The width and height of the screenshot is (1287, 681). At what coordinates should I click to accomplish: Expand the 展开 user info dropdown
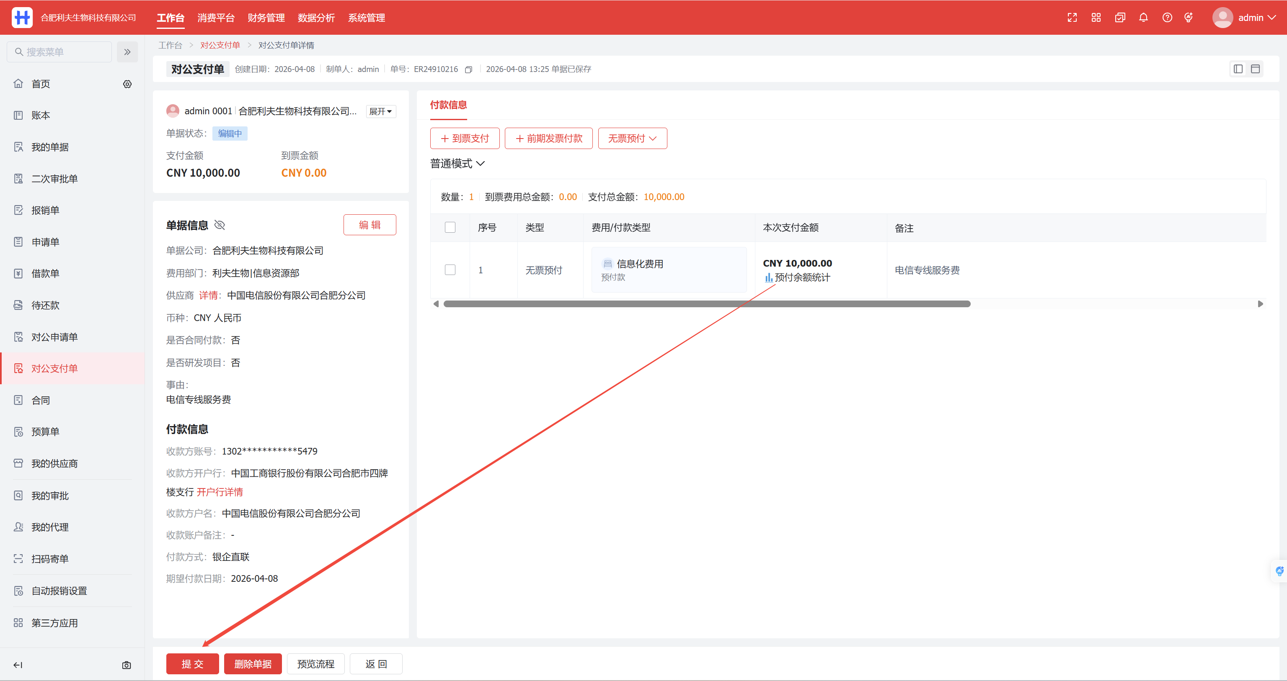pos(381,111)
